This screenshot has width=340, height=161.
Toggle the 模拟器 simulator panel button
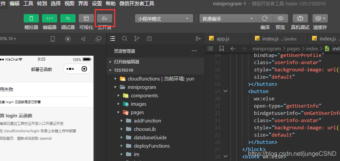tap(31, 18)
